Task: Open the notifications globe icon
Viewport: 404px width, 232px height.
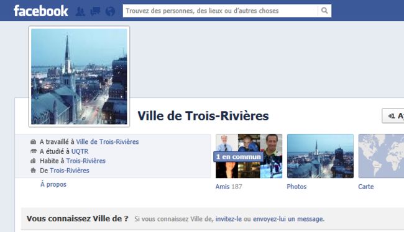Action: (110, 11)
